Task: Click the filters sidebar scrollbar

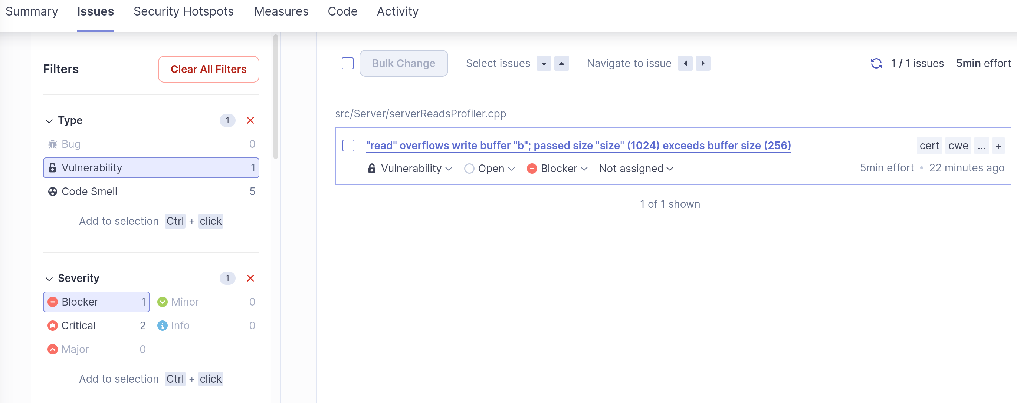Action: point(276,97)
